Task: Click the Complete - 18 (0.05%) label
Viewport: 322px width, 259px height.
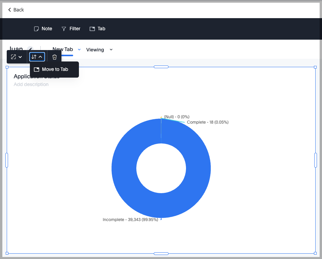Action: click(208, 122)
